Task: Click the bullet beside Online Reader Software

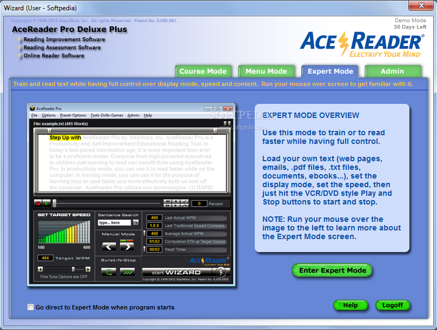Action: click(19, 56)
